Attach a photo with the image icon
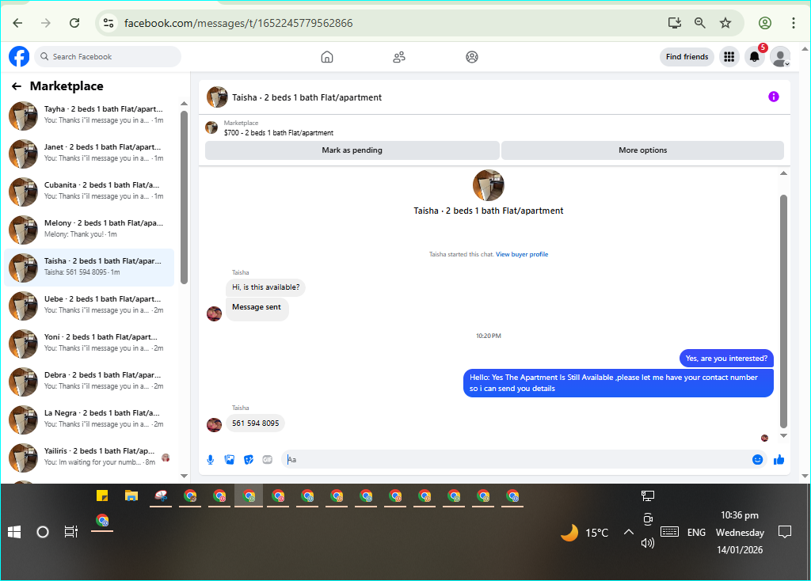Screen dimensions: 811x581 tap(230, 460)
